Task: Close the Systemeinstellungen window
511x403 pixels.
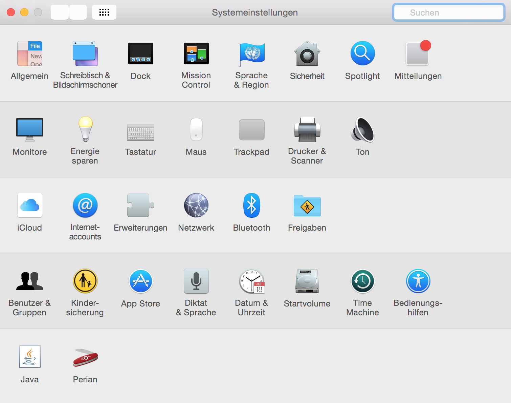Action: click(x=11, y=12)
